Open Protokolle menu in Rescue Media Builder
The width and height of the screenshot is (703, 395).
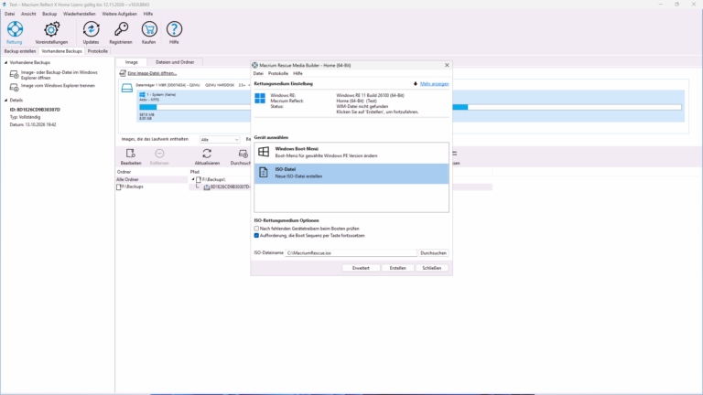click(x=278, y=73)
